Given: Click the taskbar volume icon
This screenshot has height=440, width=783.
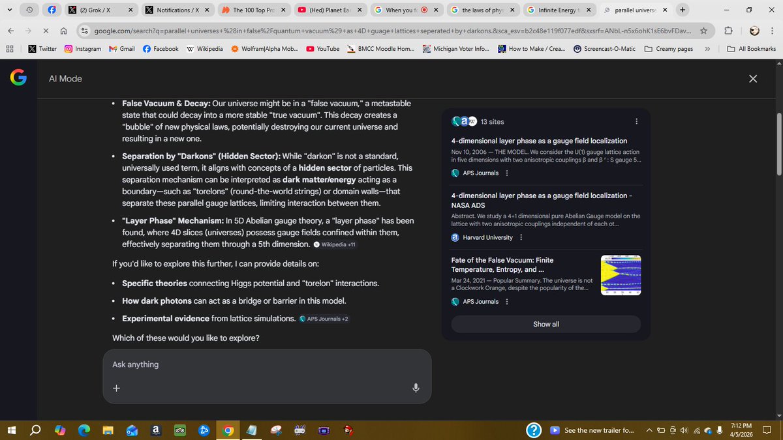Looking at the screenshot, I should point(683,430).
